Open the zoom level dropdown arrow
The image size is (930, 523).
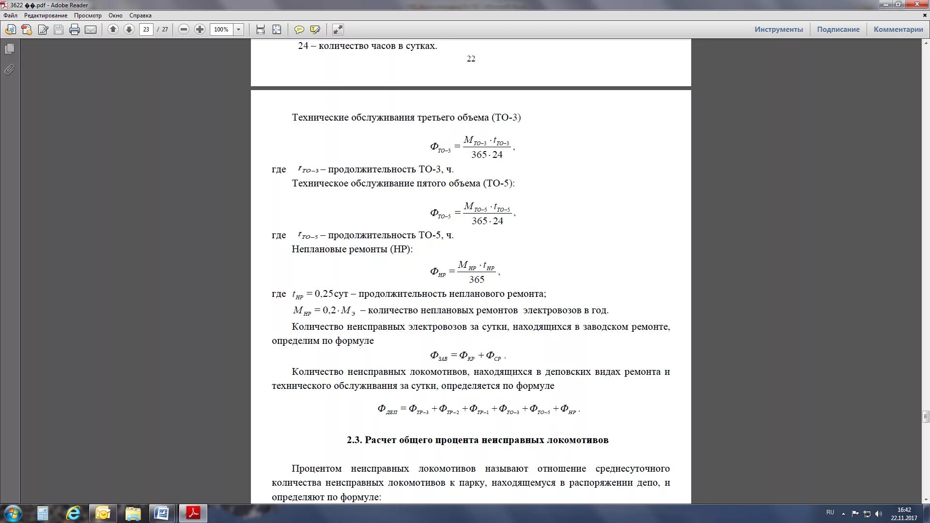[238, 30]
